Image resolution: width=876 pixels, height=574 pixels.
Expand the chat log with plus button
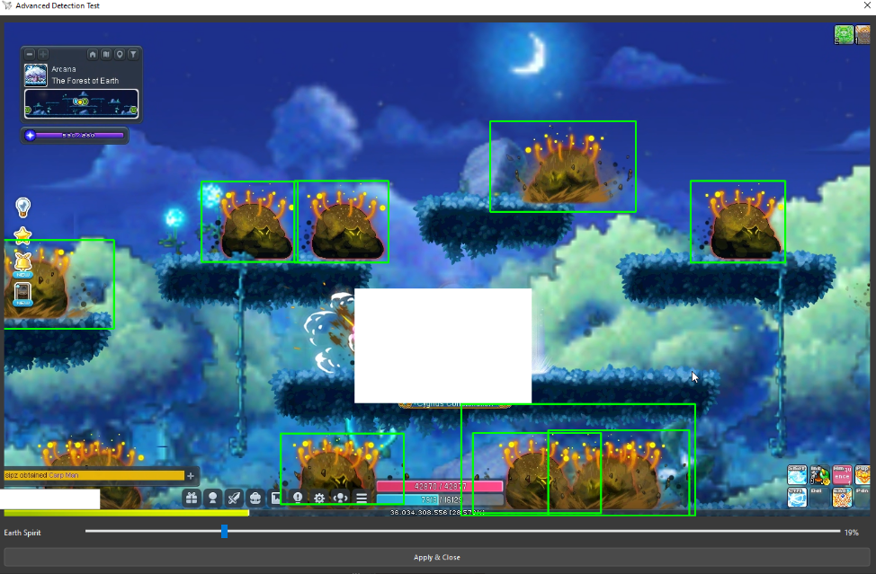click(x=191, y=475)
